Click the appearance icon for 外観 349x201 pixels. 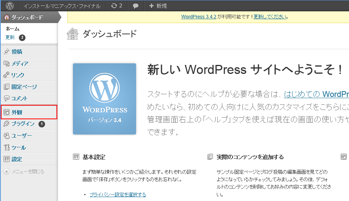[6, 112]
